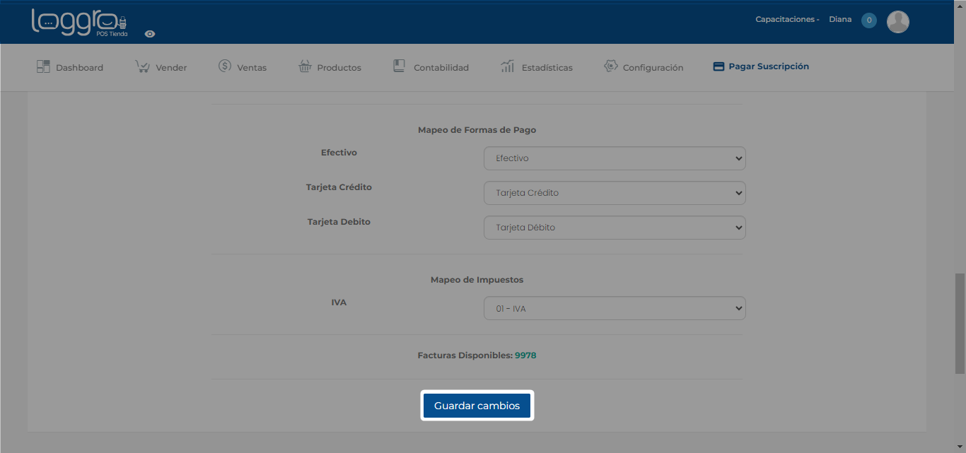Open the user avatar profile picture
This screenshot has width=966, height=453.
click(898, 22)
